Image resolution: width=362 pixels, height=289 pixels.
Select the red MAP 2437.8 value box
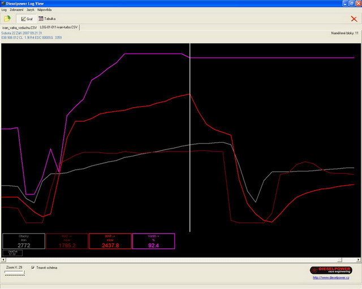tap(110, 241)
